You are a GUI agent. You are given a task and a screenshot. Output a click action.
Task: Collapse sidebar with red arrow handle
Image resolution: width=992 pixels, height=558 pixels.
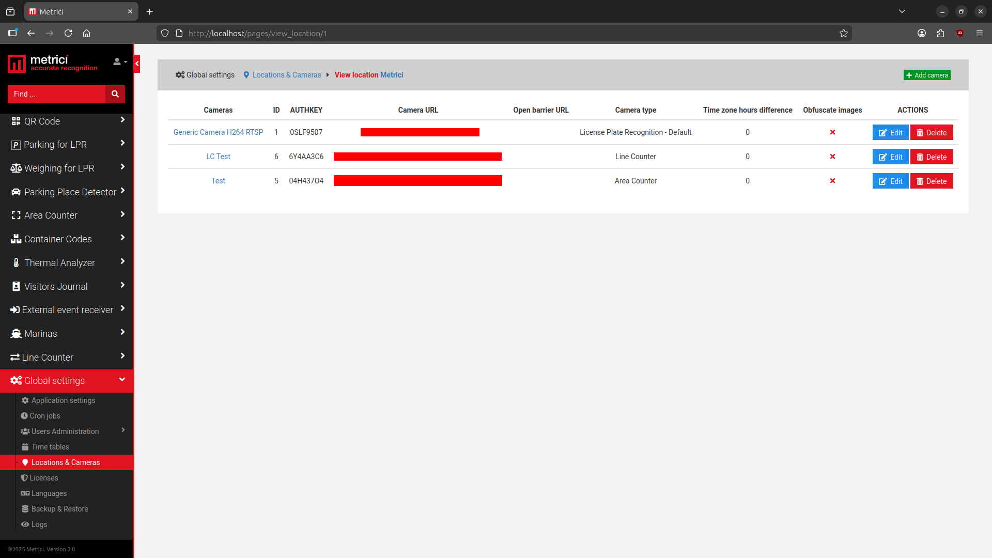[x=137, y=64]
